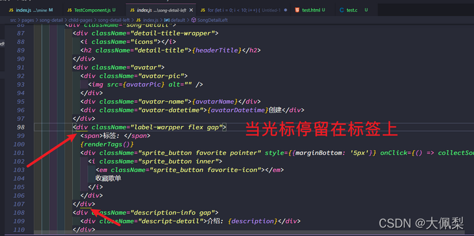Open the song-detail-left breadcrumb dropdown
Image resolution: width=474 pixels, height=236 pixels.
[114, 20]
